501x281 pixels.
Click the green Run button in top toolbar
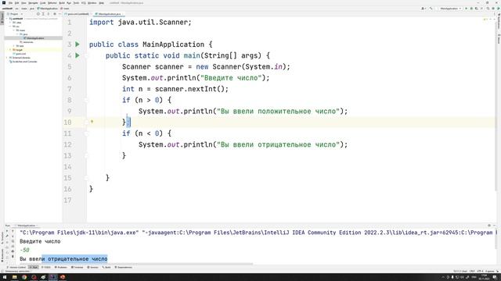coord(467,9)
